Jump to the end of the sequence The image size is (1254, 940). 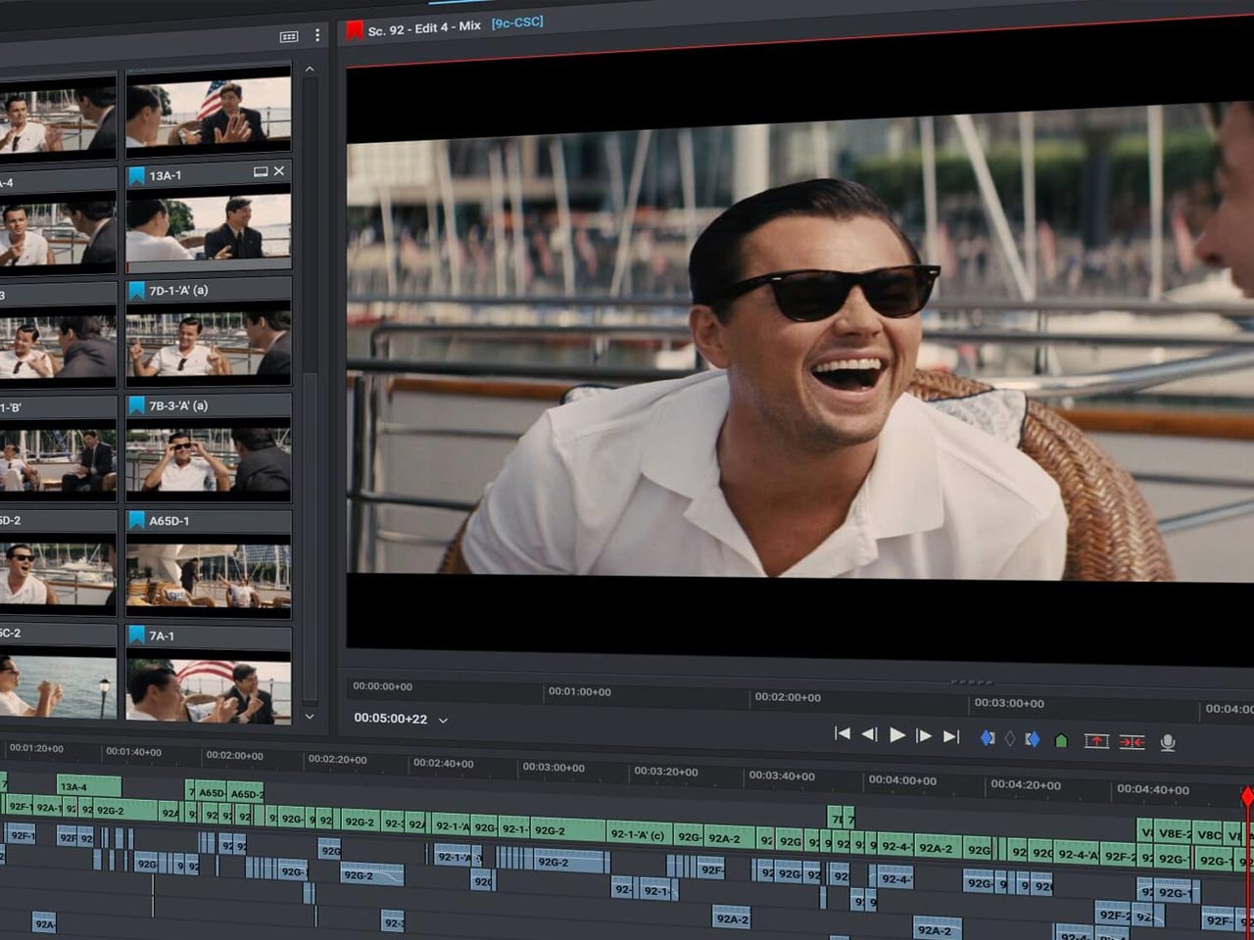click(950, 736)
